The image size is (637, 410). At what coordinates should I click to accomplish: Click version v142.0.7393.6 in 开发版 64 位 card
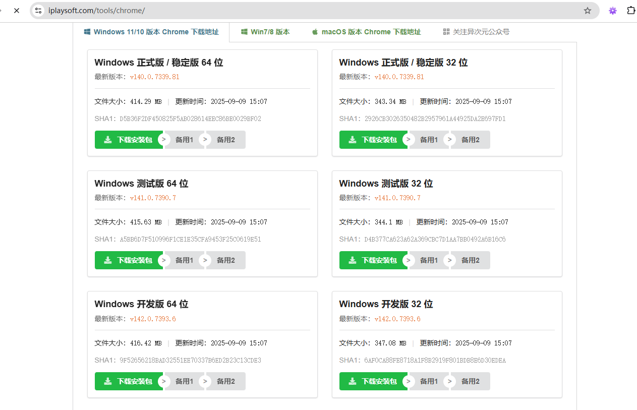(153, 319)
